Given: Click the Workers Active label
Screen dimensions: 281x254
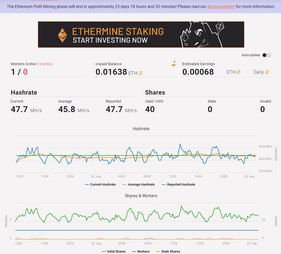Looking at the screenshot, I should coord(23,64).
